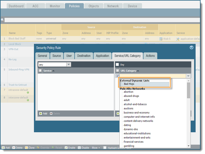Image resolution: width=205 pixels, height=154 pixels.
Task: Switch to the User tab
Action: point(69,56)
